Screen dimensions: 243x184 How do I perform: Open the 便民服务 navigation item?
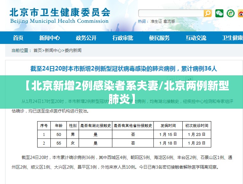point(159,38)
